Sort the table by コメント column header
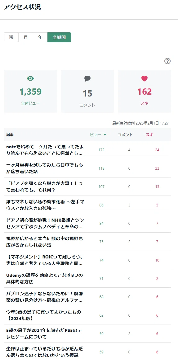This screenshot has height=359, width=178. click(125, 135)
